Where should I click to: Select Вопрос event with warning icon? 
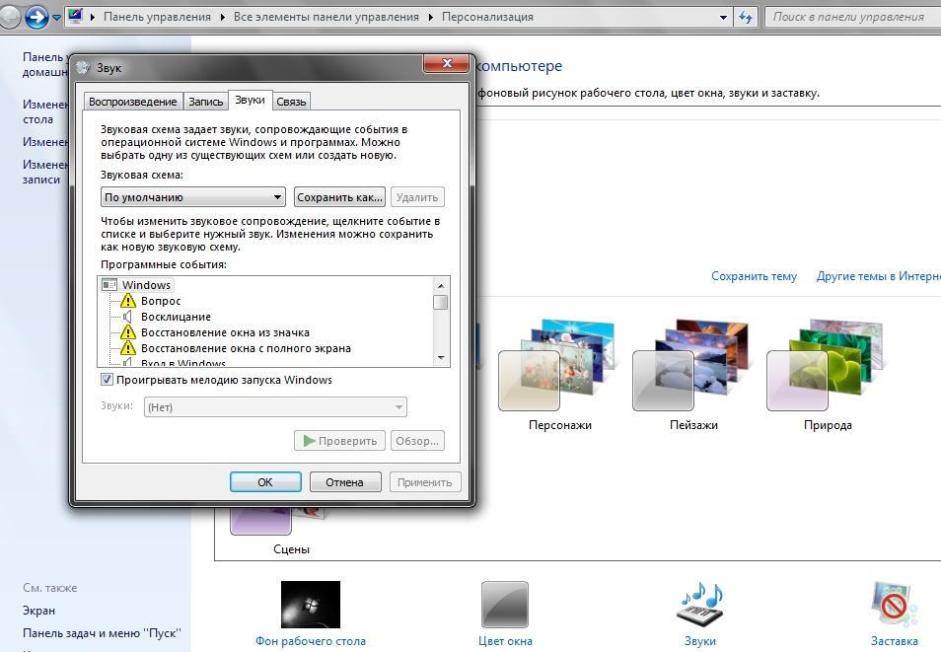click(161, 301)
